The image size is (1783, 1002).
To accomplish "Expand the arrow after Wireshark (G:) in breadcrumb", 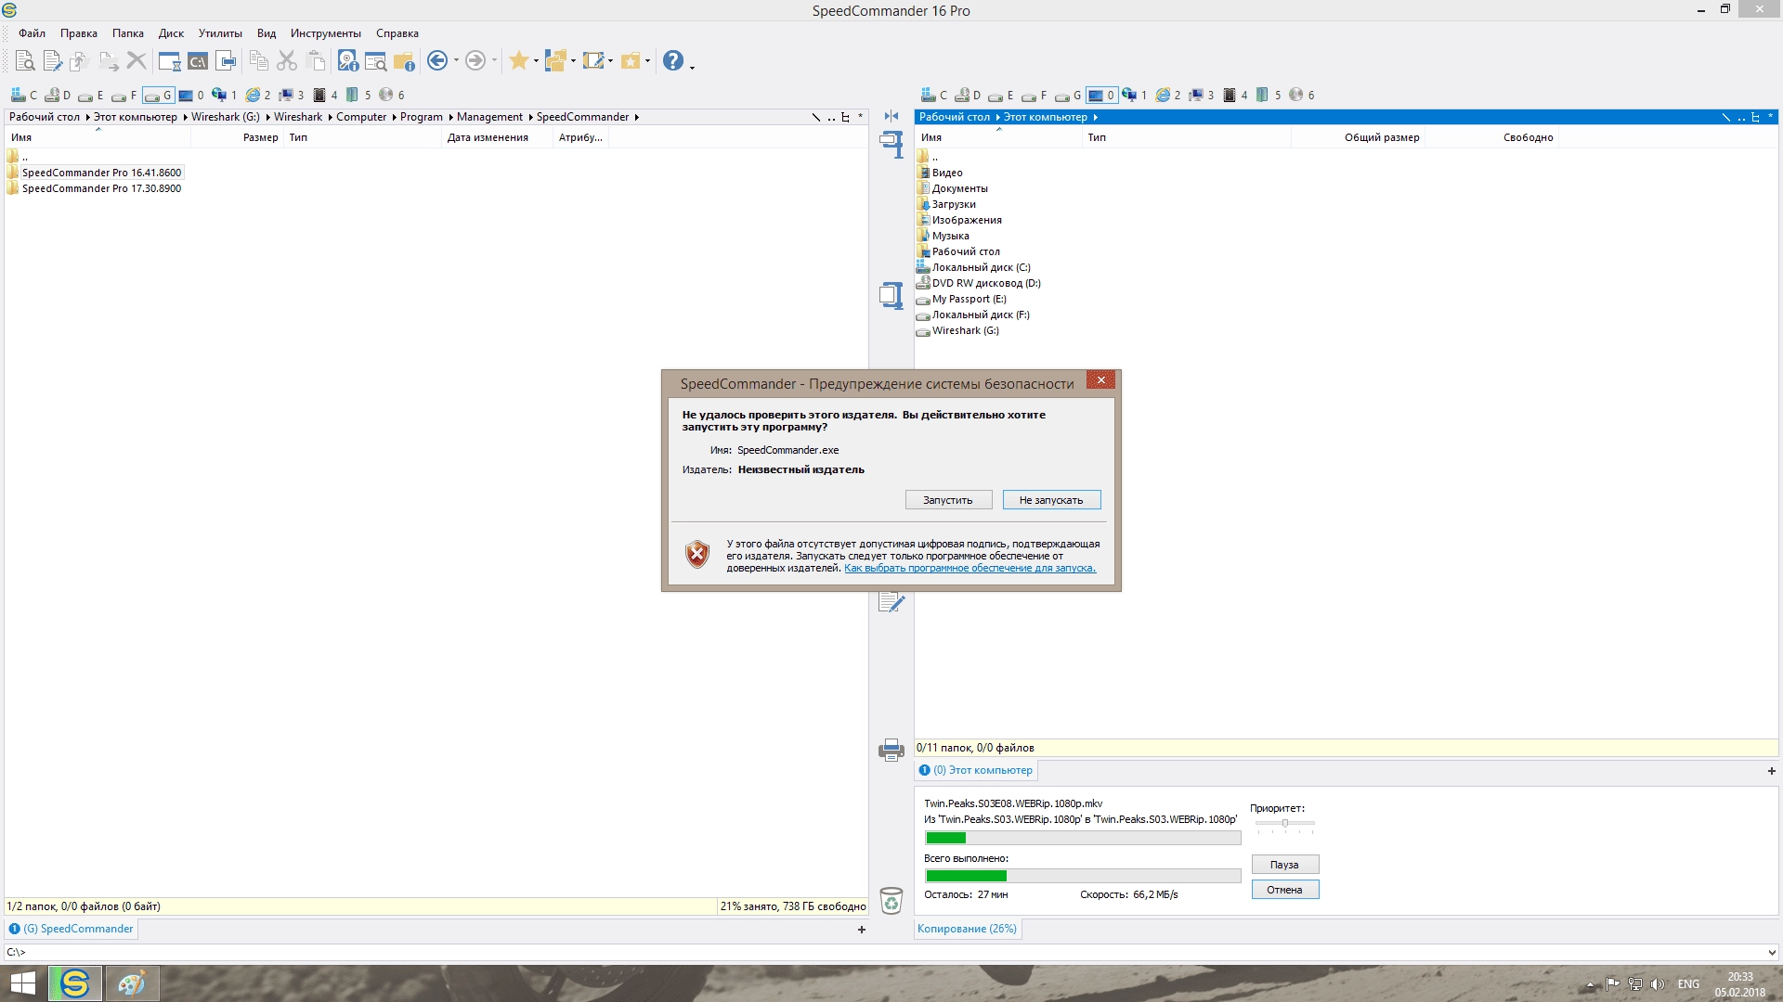I will tap(267, 117).
